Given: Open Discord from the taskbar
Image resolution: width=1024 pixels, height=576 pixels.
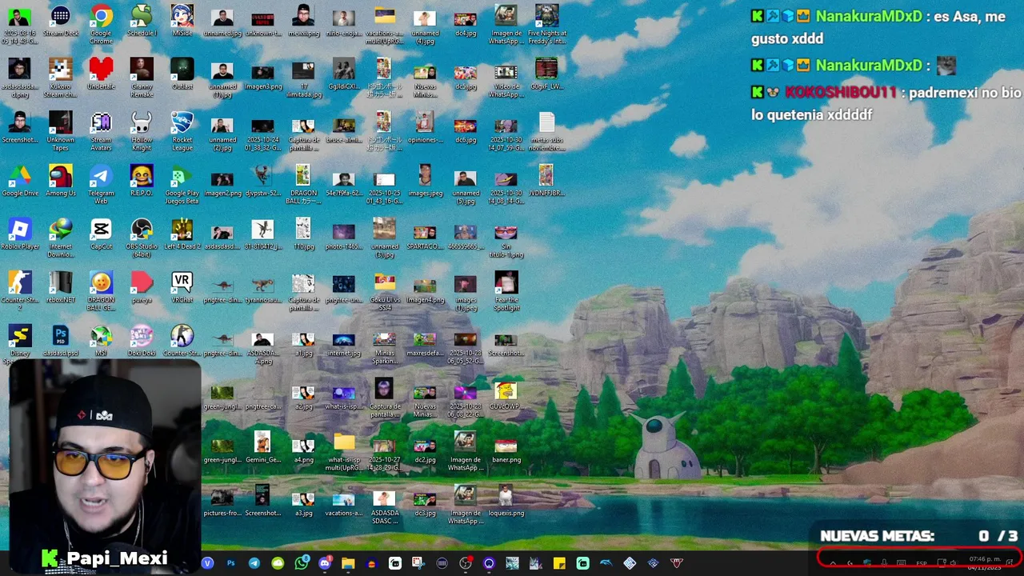Looking at the screenshot, I should pyautogui.click(x=324, y=563).
